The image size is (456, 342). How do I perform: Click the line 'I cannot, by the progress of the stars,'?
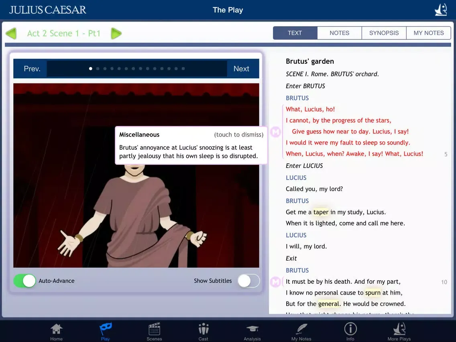(x=338, y=120)
